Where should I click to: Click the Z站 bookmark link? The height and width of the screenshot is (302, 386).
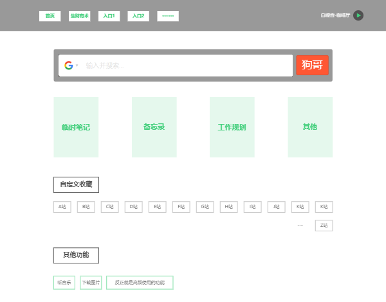(324, 226)
